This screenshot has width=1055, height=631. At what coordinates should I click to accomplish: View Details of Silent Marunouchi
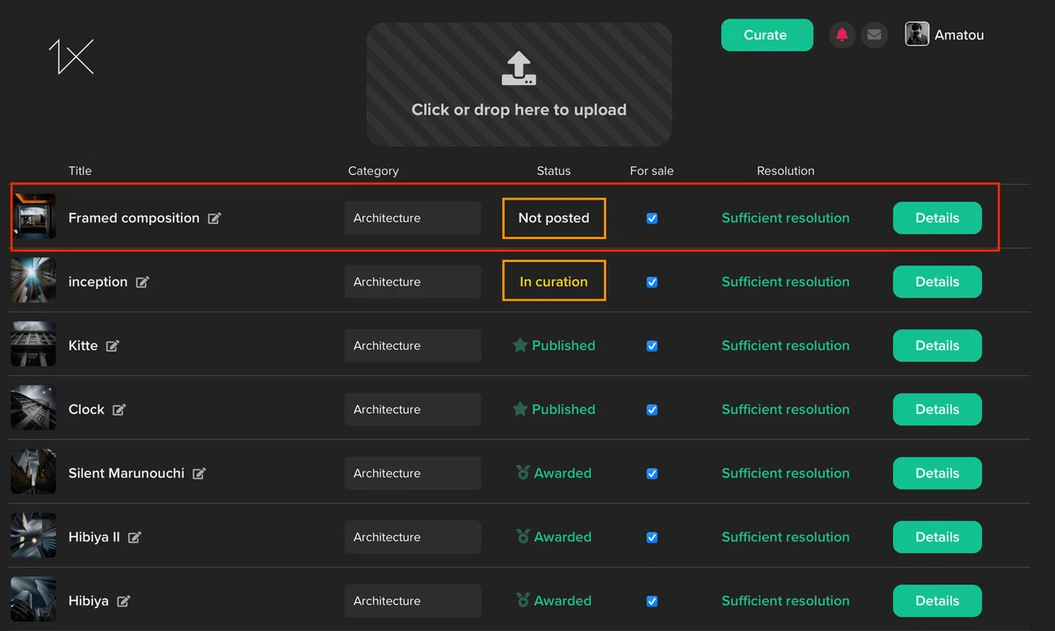937,473
